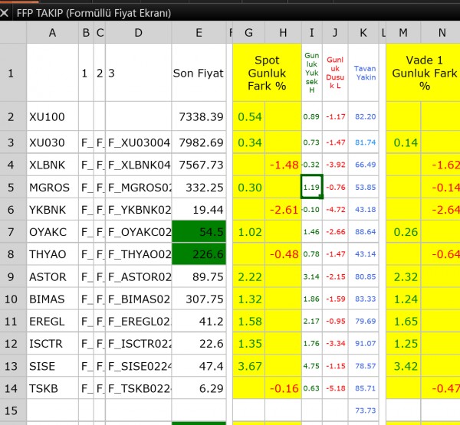The width and height of the screenshot is (460, 425).
Task: Select the OYAKC cell
Action: pos(52,232)
